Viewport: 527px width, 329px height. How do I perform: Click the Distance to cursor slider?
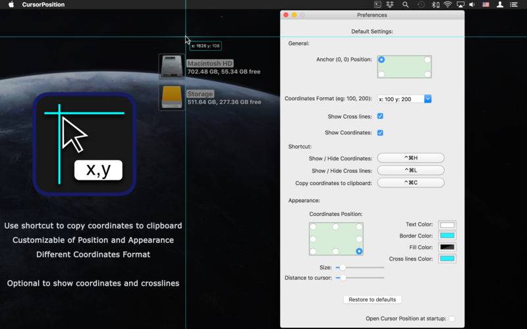pyautogui.click(x=360, y=278)
